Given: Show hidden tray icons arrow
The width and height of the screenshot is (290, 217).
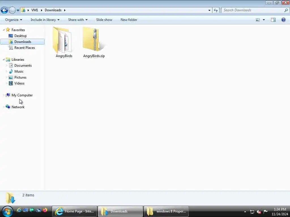Looking at the screenshot, I should [x=245, y=212].
